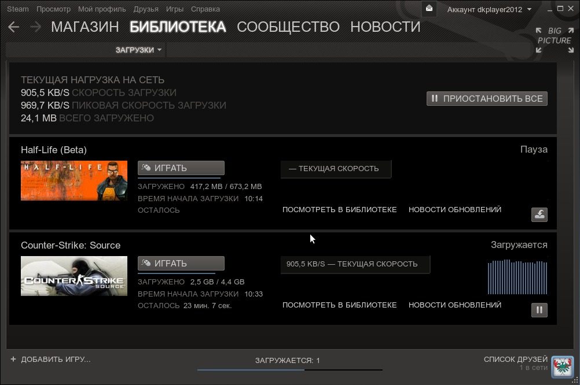Click Half-Life download progress bar under ИГРАТЬ

[179, 177]
